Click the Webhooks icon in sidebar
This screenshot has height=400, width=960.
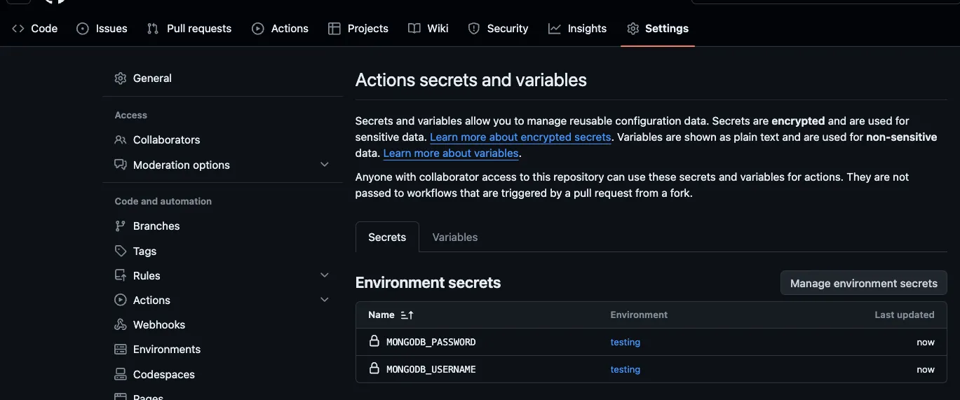[x=120, y=325]
